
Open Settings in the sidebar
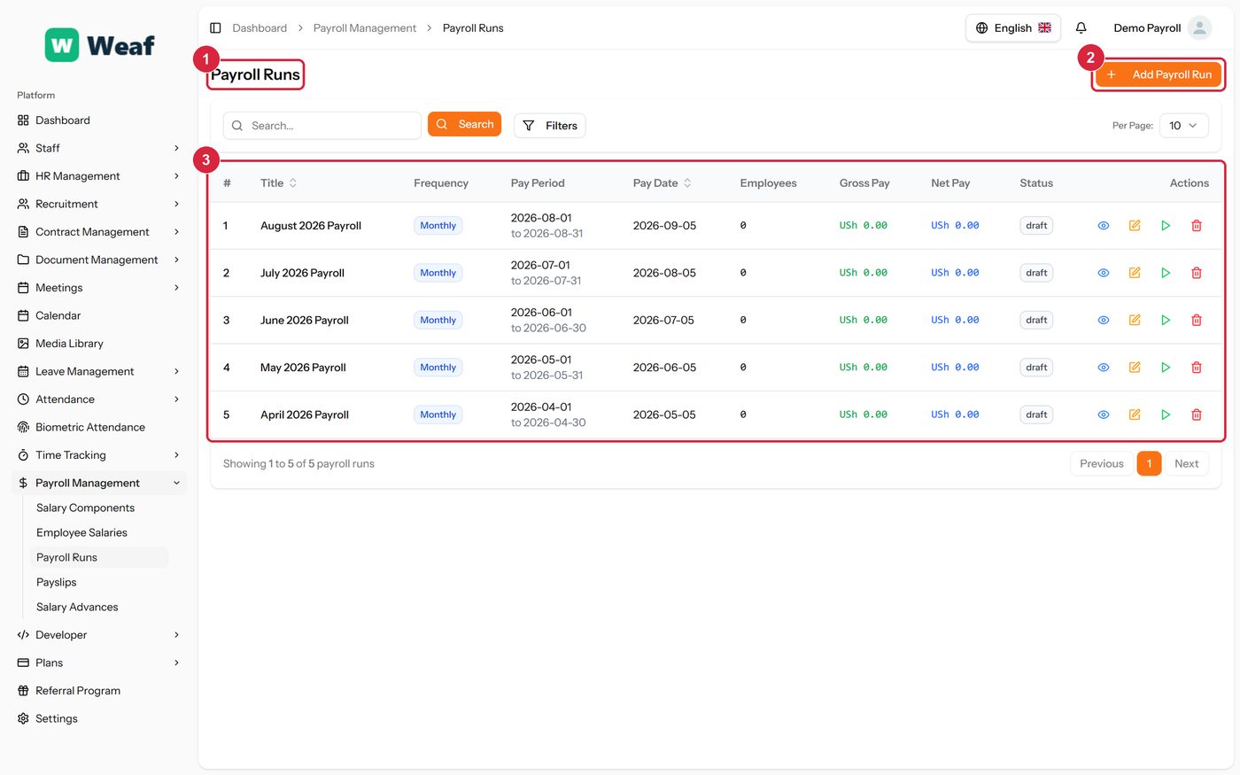(x=98, y=718)
